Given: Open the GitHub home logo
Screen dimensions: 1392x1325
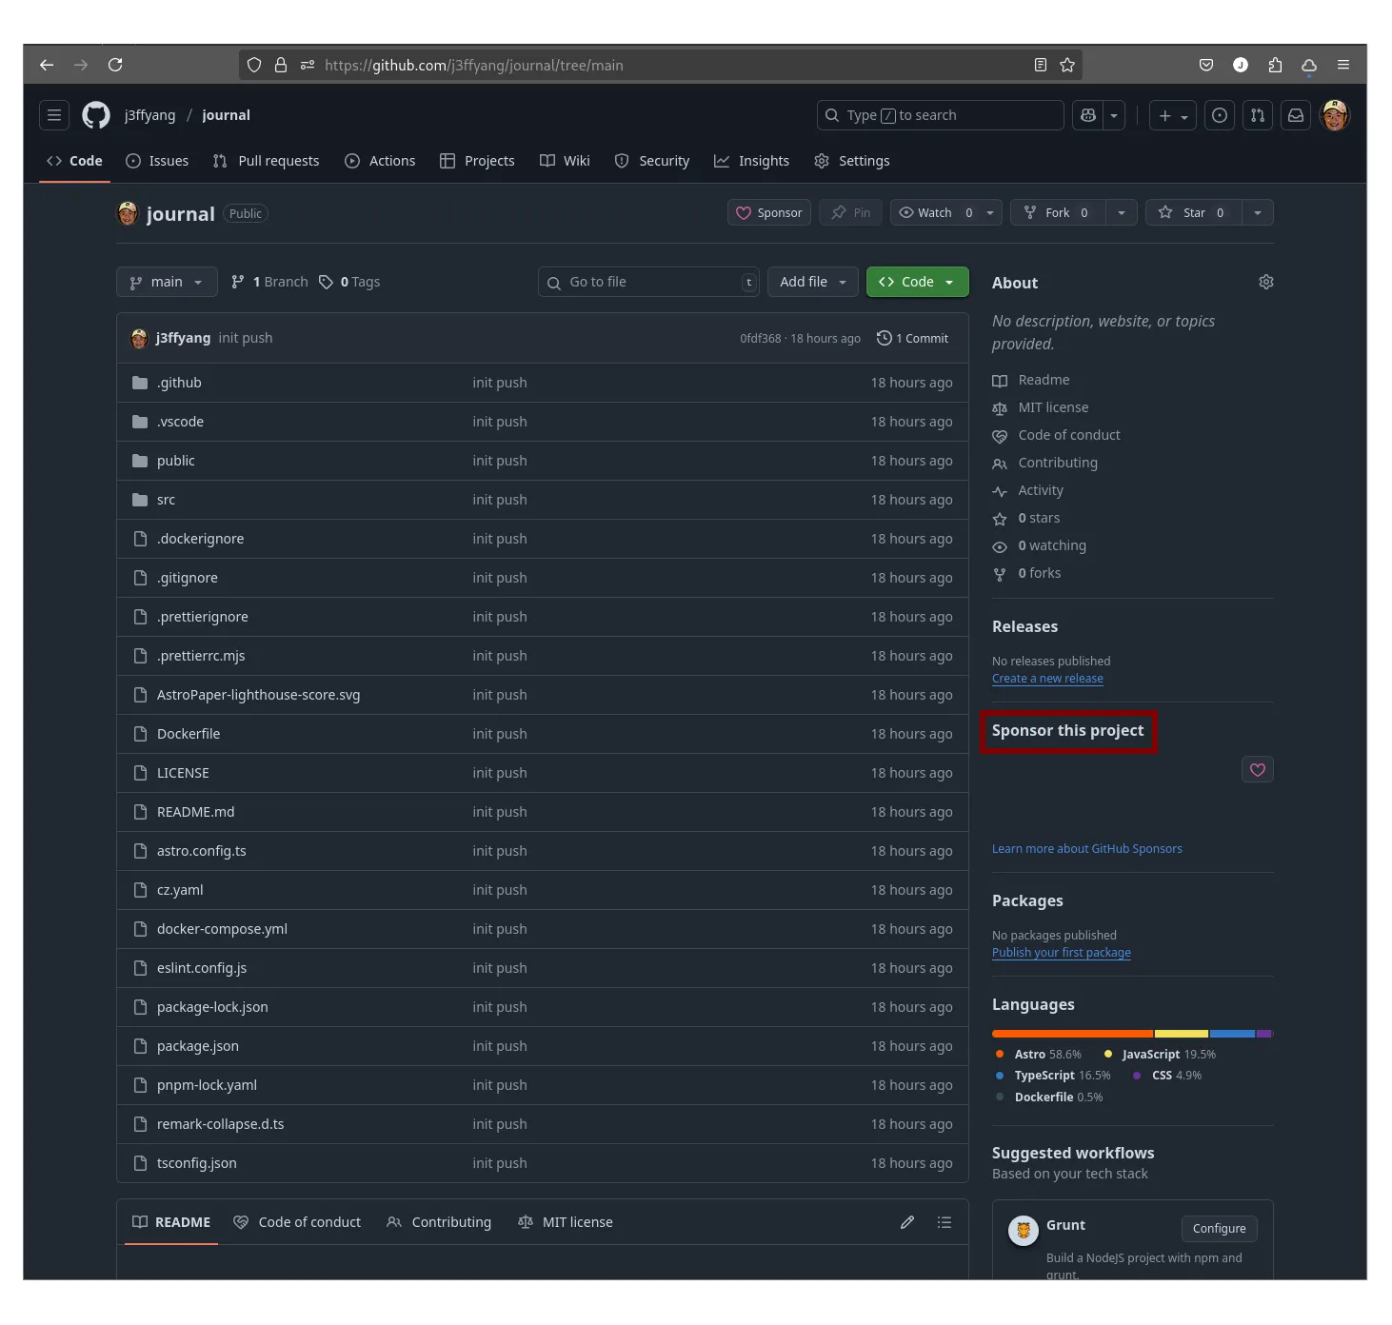Looking at the screenshot, I should [x=96, y=115].
